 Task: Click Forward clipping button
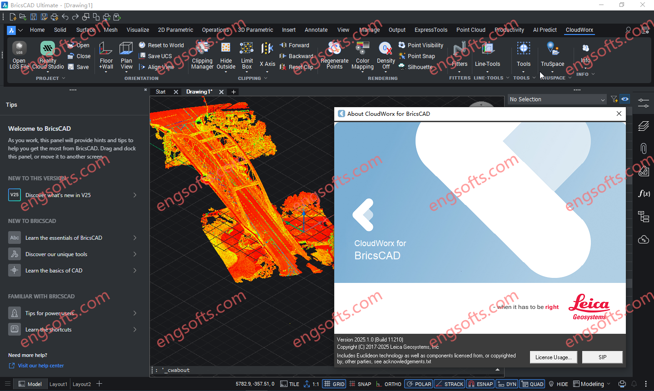tap(294, 45)
